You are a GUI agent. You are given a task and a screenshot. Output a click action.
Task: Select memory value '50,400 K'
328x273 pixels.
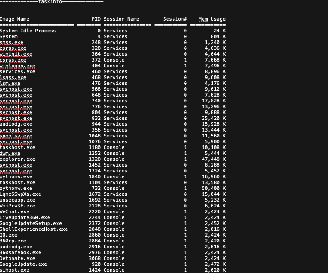point(214,188)
